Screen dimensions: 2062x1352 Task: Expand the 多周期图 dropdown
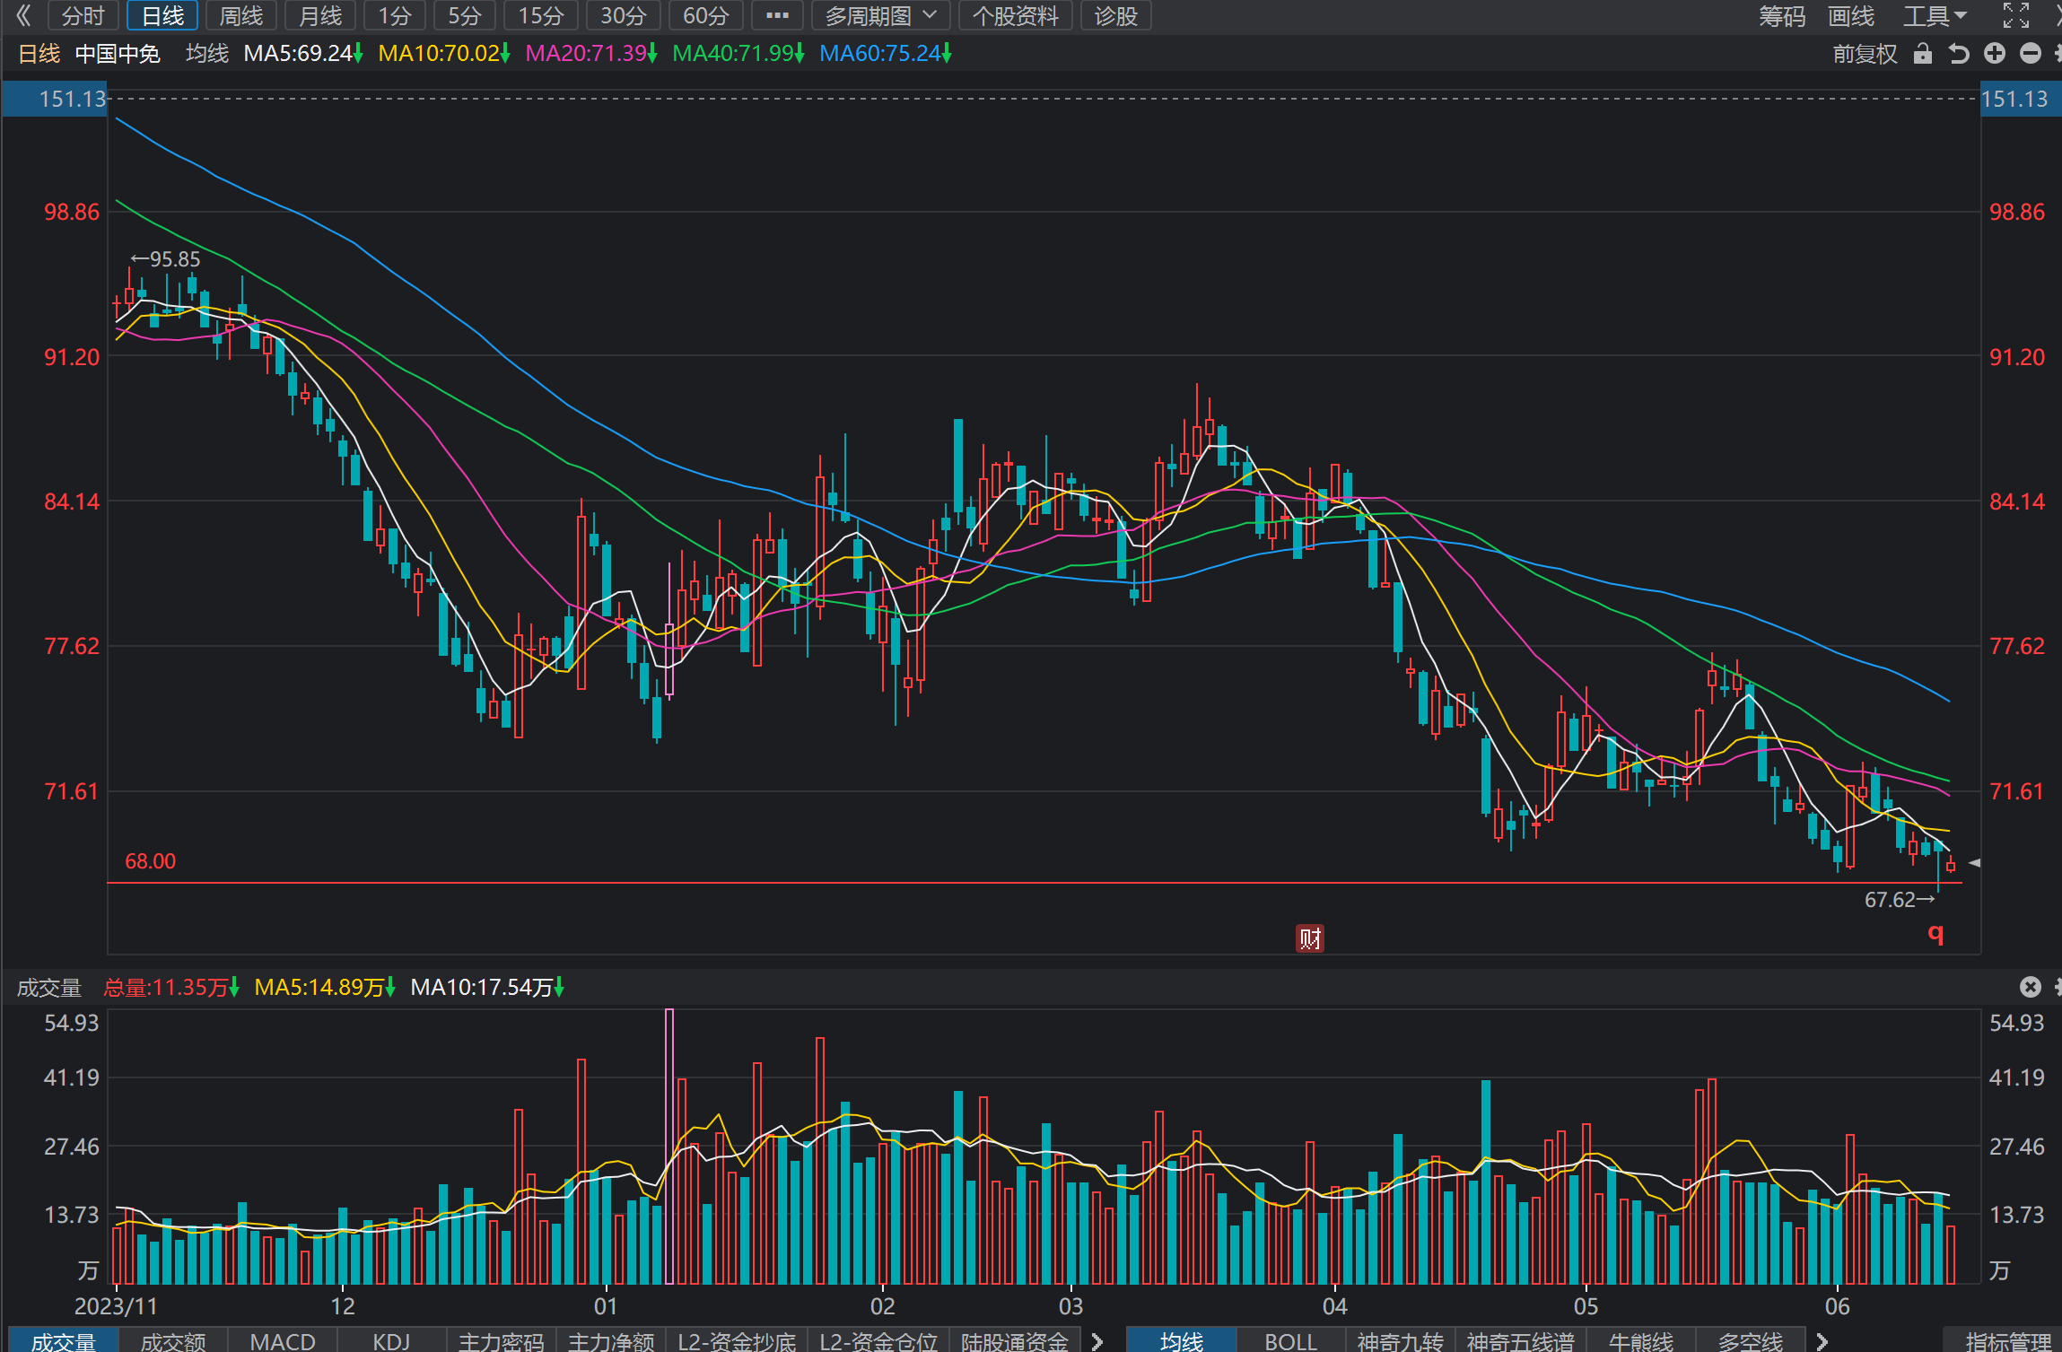pos(880,15)
